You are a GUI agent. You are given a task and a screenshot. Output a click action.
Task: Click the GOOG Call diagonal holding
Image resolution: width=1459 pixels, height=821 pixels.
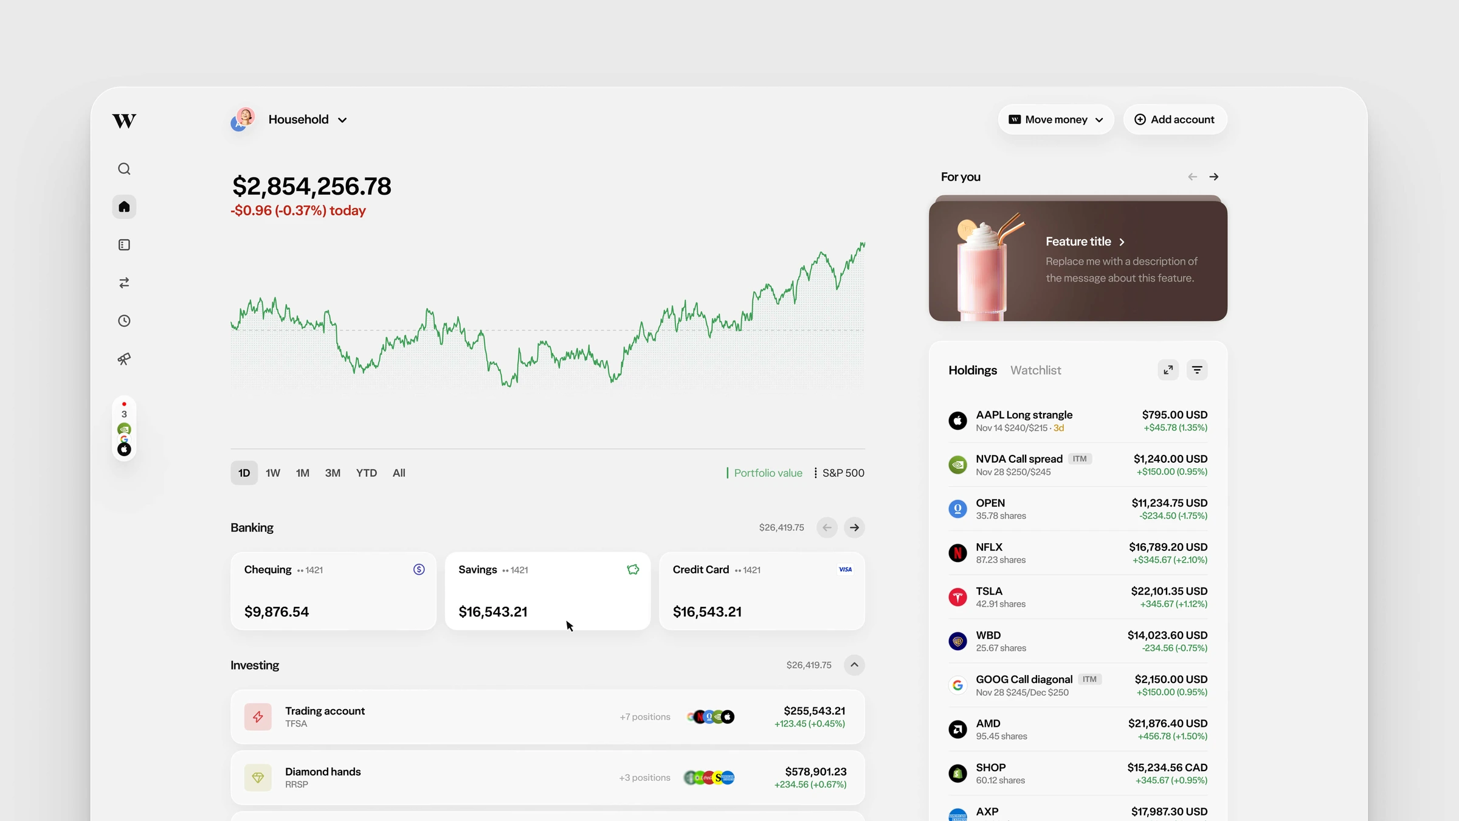(1078, 685)
